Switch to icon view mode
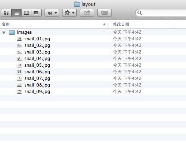The image size is (186, 143). [x=6, y=13]
